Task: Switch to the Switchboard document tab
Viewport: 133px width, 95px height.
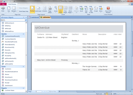Action: [x=34, y=17]
